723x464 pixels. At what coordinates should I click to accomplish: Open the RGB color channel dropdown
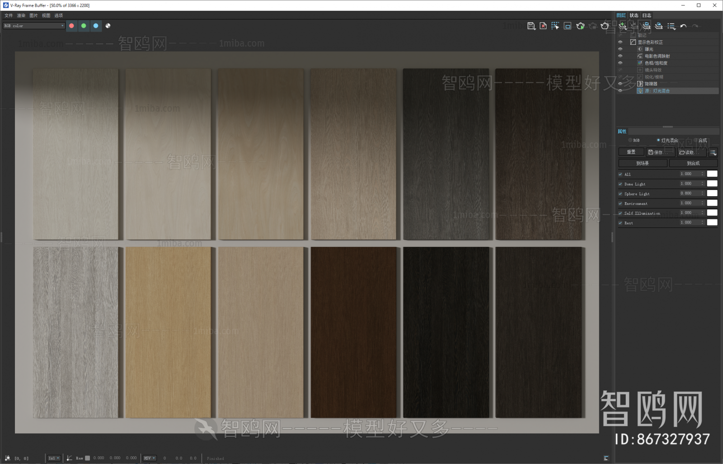pos(34,26)
